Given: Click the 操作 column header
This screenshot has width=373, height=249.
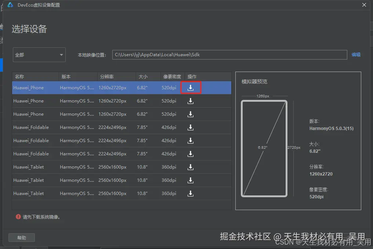Looking at the screenshot, I should pos(208,77).
